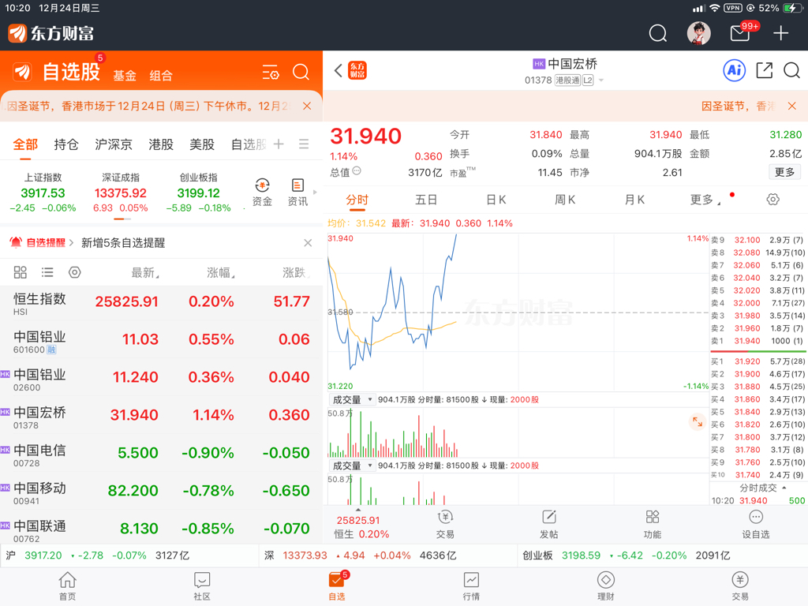Tap 恒生 index quote in bottom bar
The height and width of the screenshot is (606, 808).
(361, 527)
